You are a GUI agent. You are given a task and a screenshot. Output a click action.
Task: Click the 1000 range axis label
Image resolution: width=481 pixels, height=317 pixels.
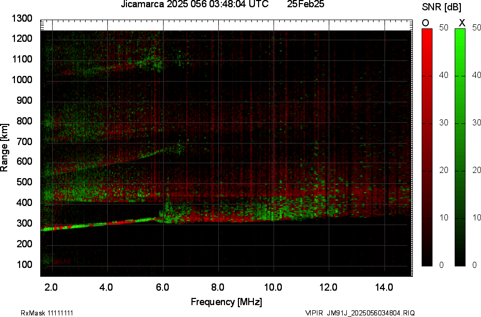click(22, 80)
